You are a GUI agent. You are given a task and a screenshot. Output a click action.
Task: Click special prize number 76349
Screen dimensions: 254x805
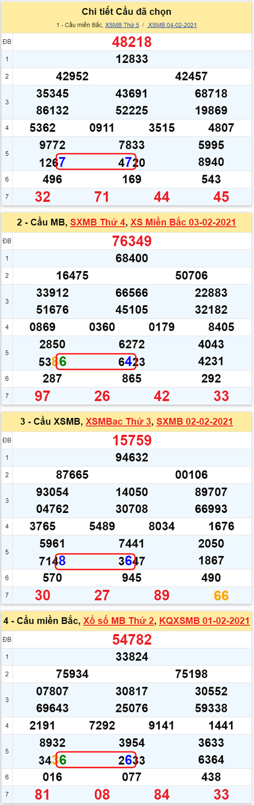[132, 241]
